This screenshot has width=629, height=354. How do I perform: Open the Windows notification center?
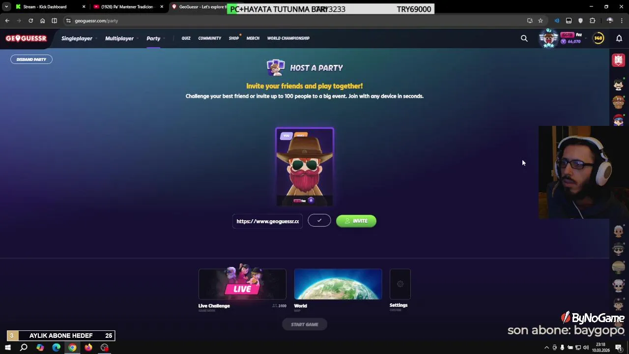click(619, 348)
